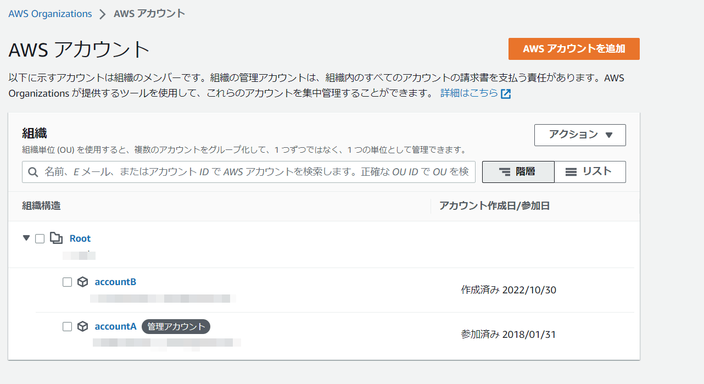Click the AWS アカウントを追加 button
The width and height of the screenshot is (704, 384).
click(574, 49)
